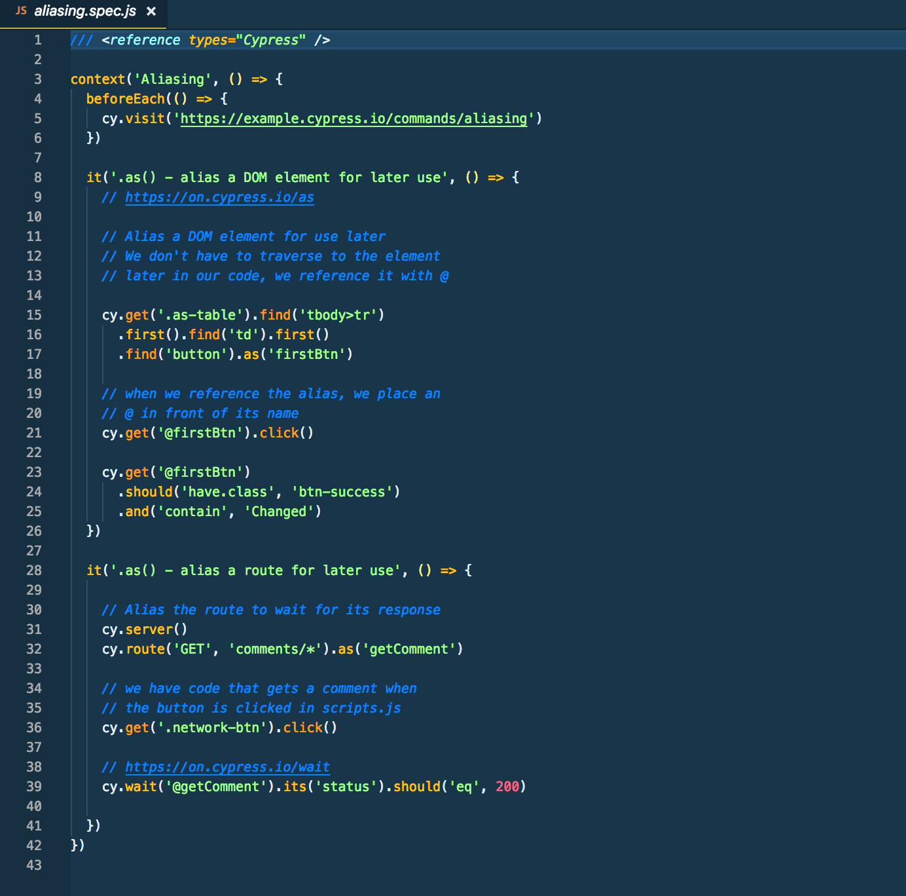This screenshot has height=896, width=906.
Task: Click the as('firstBtn') text on line 17
Action: pyautogui.click(x=296, y=354)
